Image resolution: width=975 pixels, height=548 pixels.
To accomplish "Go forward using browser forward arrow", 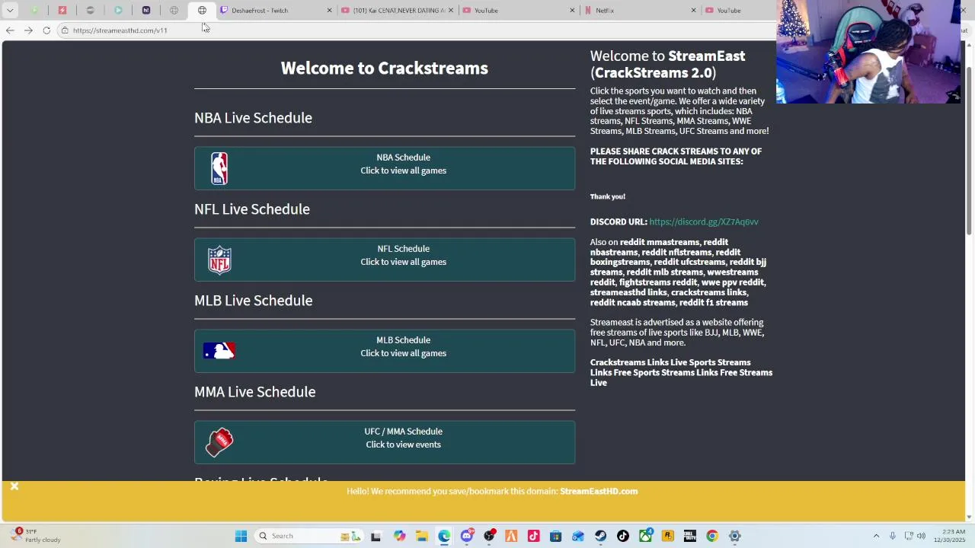I will pyautogui.click(x=28, y=30).
